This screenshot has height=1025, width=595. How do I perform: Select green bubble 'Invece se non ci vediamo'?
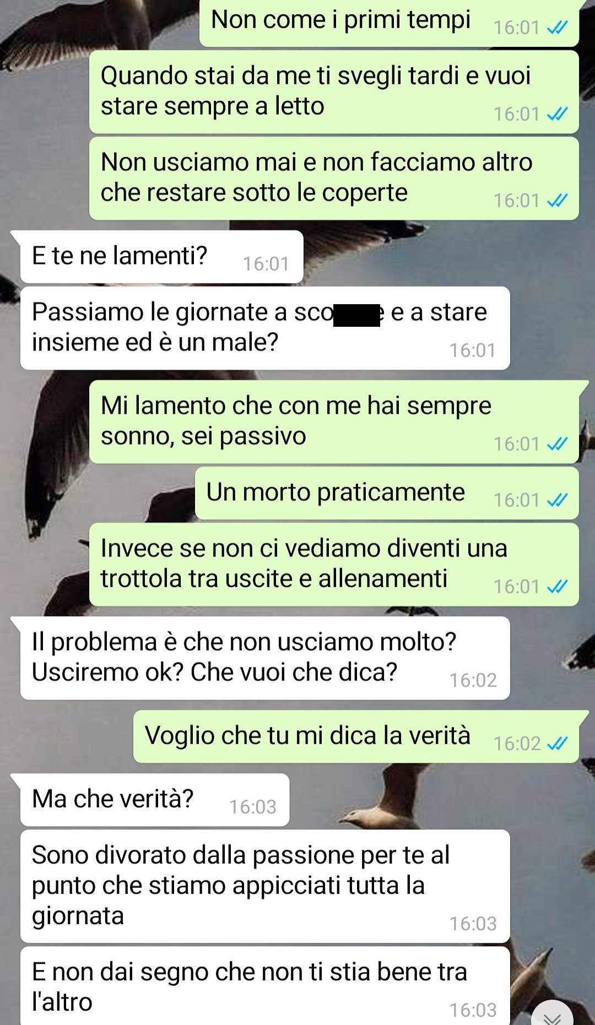click(334, 565)
